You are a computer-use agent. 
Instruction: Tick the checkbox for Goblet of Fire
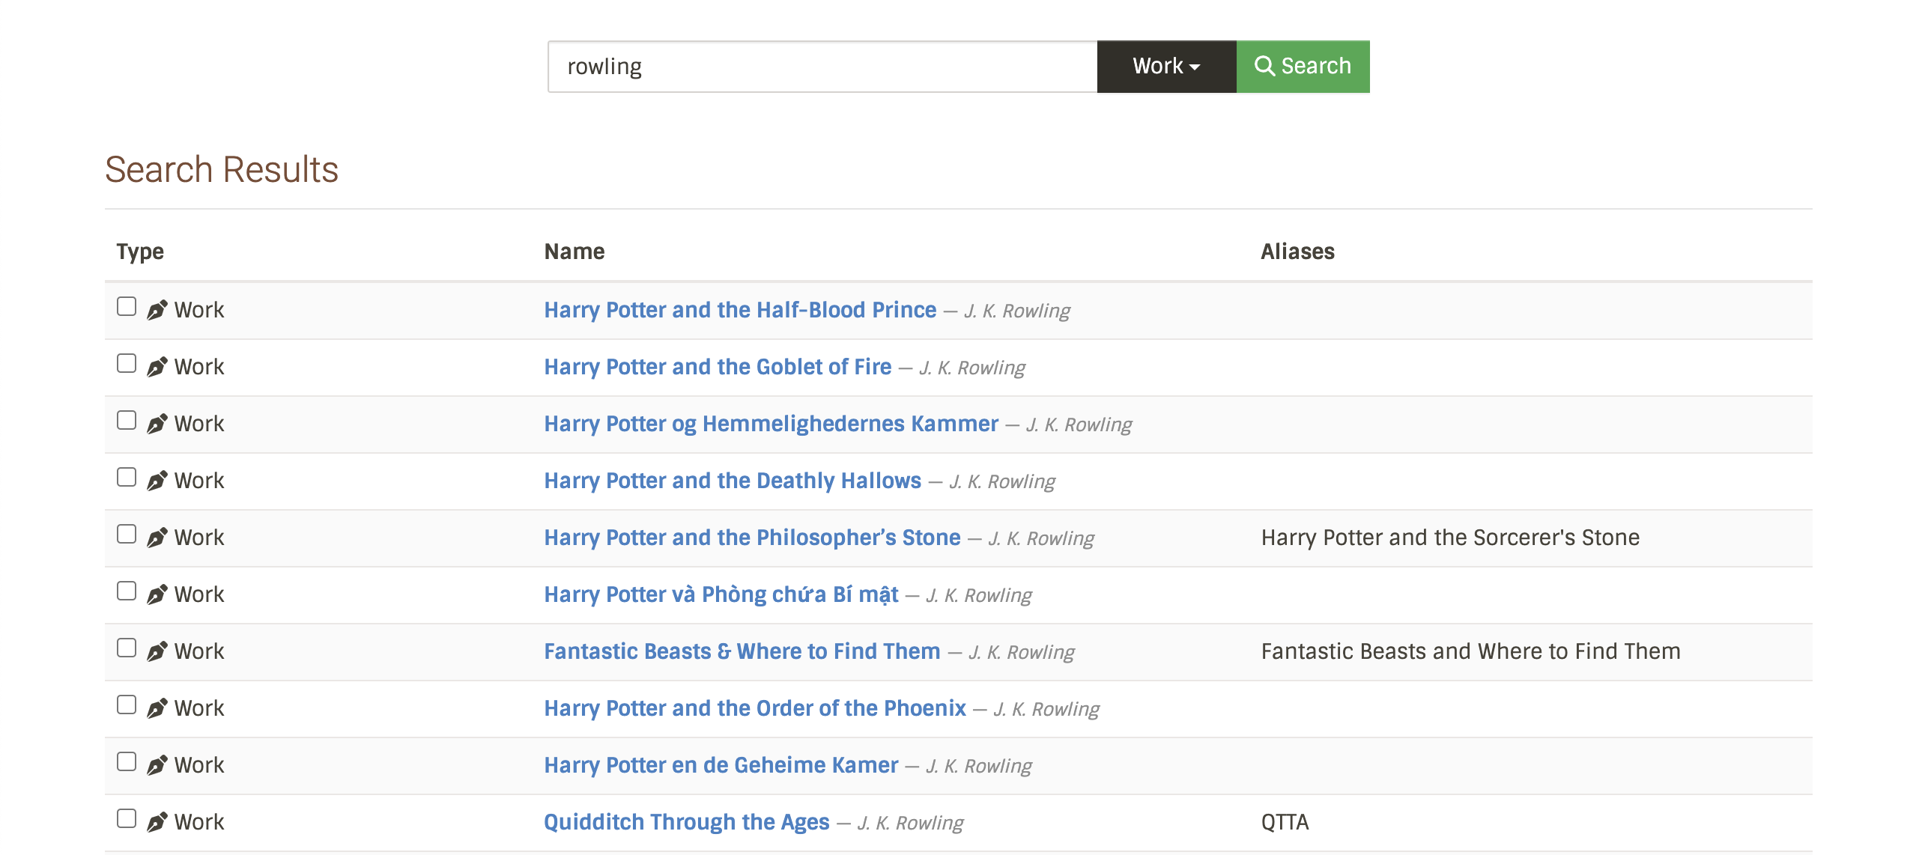pyautogui.click(x=127, y=363)
